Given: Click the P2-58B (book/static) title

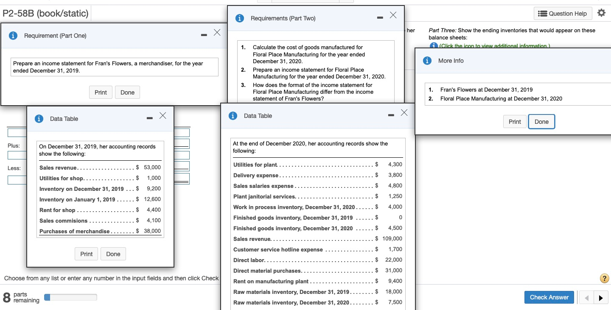Looking at the screenshot, I should tap(45, 14).
